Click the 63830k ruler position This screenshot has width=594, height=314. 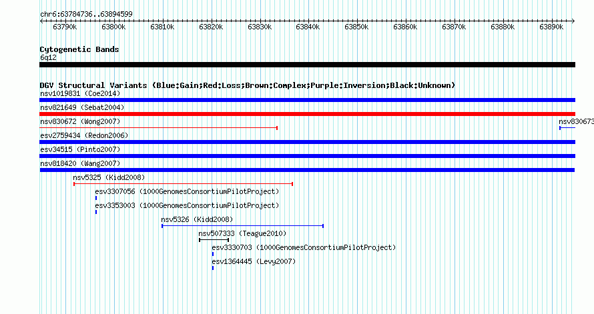pyautogui.click(x=260, y=27)
